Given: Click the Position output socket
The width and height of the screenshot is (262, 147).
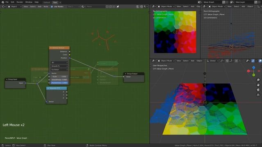Looking at the screenshot, I should tap(70, 58).
